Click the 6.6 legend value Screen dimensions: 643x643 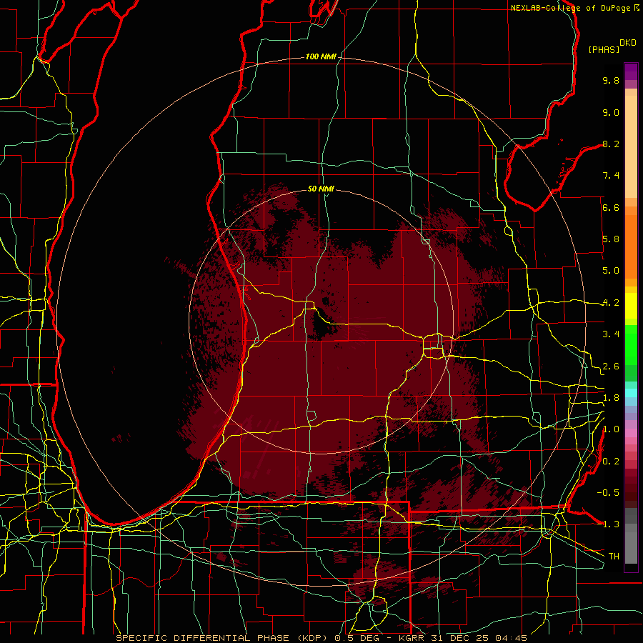click(611, 207)
